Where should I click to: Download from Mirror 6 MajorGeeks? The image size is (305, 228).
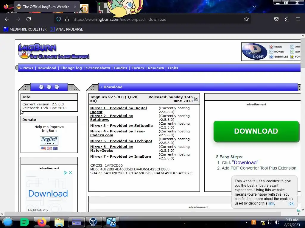(x=112, y=148)
